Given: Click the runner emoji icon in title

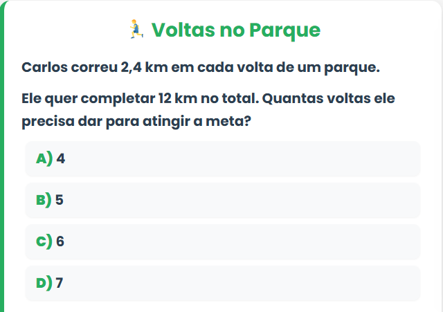Looking at the screenshot, I should click(x=136, y=30).
